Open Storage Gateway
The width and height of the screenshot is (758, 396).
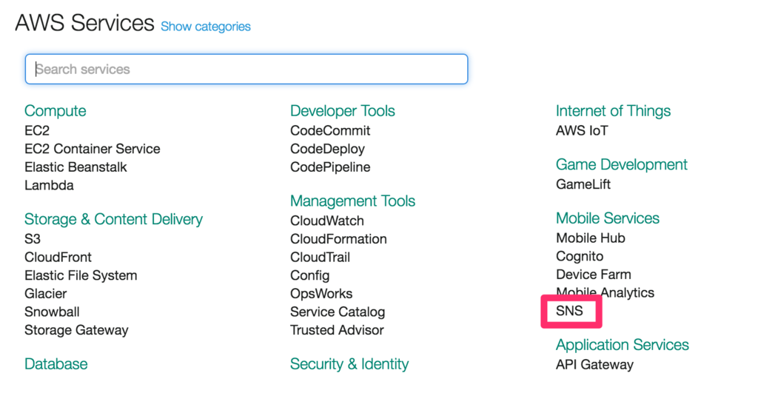click(x=77, y=330)
